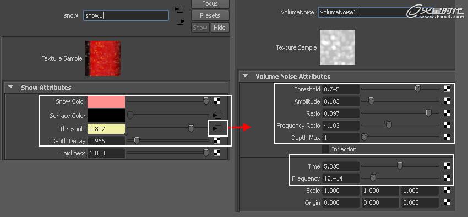Click the Ratio map checker icon
Viewport: 468px width, 217px height.
(x=447, y=113)
